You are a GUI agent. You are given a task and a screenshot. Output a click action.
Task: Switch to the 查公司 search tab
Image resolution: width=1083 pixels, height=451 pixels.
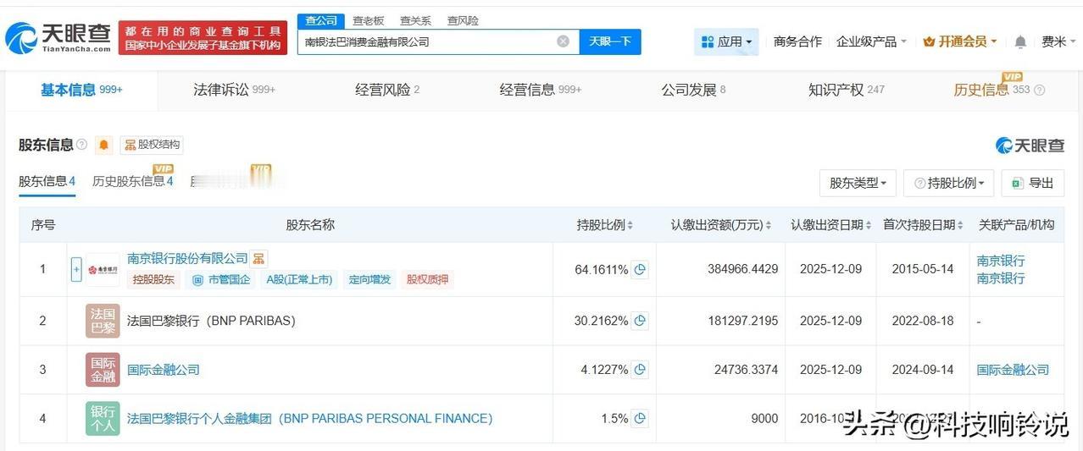coord(321,20)
